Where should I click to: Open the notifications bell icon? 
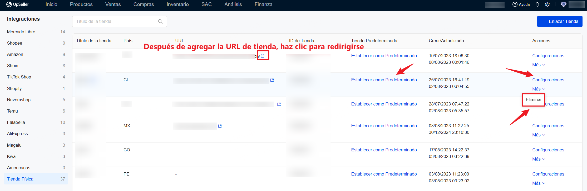(537, 4)
